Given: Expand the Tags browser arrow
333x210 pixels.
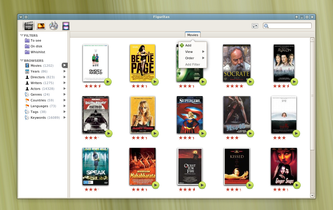Looking at the screenshot, I should (64, 111).
